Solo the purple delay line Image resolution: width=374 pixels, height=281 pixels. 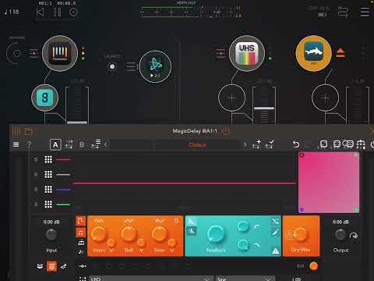(36, 189)
